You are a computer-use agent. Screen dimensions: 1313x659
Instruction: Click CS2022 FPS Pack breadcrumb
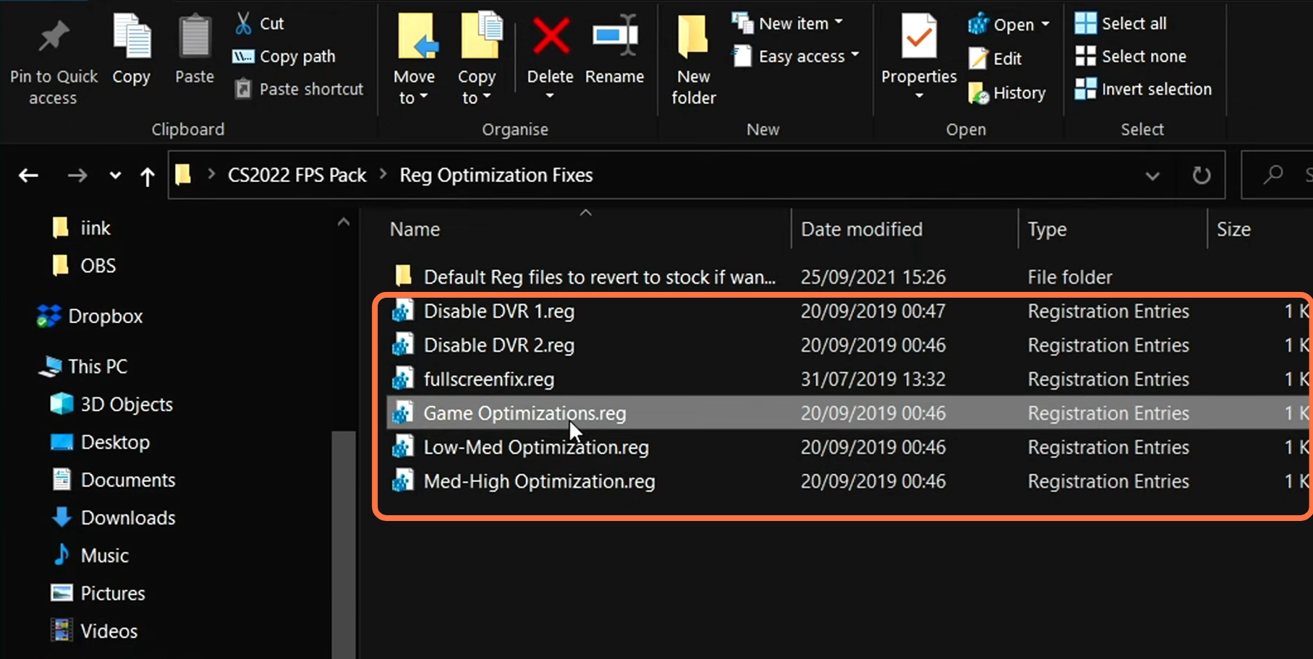click(x=297, y=175)
